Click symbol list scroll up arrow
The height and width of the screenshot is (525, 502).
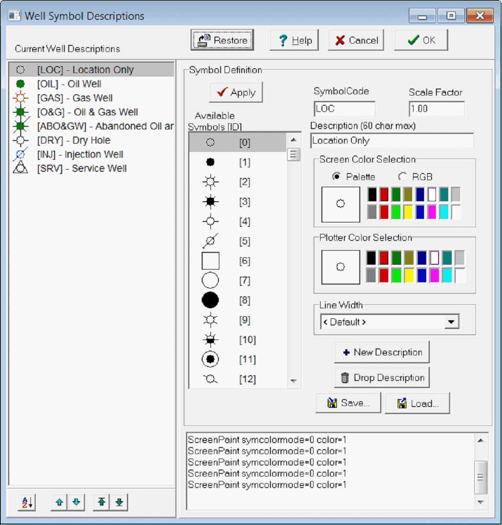click(294, 140)
